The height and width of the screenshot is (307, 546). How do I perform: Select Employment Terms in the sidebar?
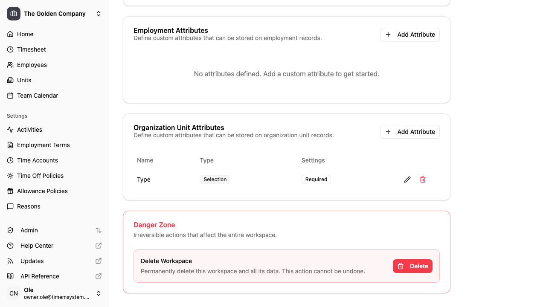tap(43, 145)
